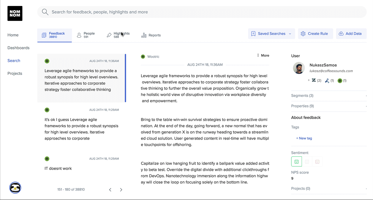Expand the Properties (9) section
Viewport: 373px width, 200px height.
pos(329,106)
